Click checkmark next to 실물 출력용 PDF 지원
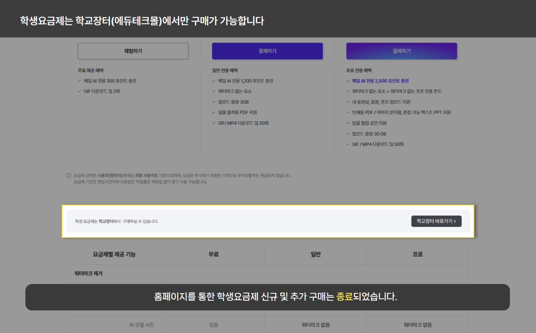 click(214, 112)
